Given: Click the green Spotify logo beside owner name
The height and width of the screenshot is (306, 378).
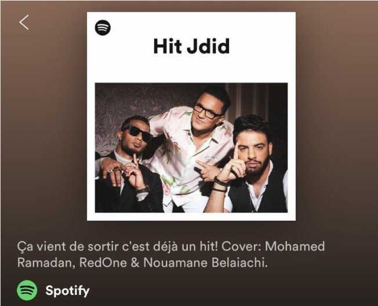Looking at the screenshot, I should [x=27, y=290].
